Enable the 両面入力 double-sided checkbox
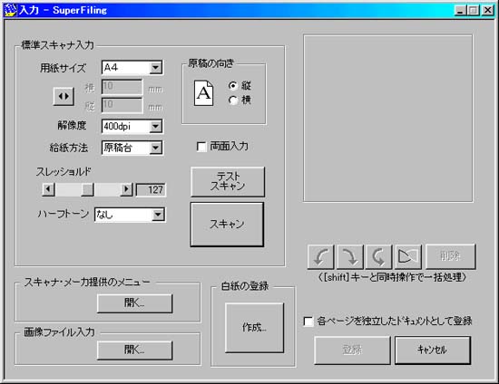The image size is (499, 384). point(201,147)
